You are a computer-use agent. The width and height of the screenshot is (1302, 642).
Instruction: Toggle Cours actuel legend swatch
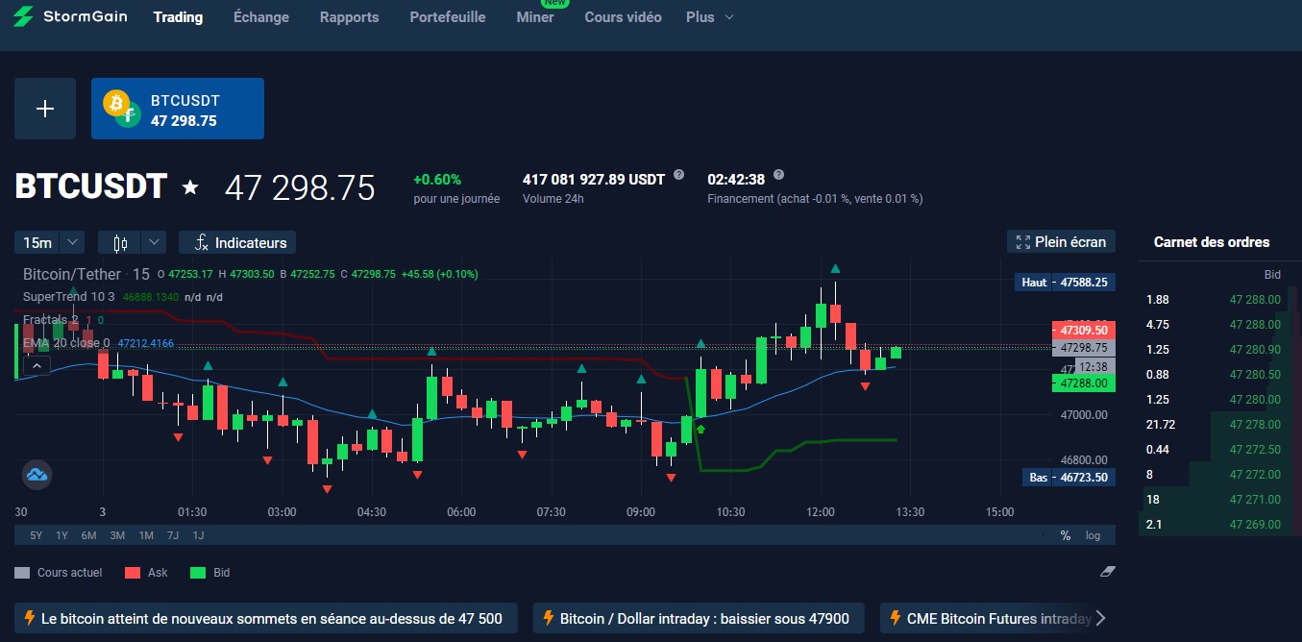[x=22, y=573]
